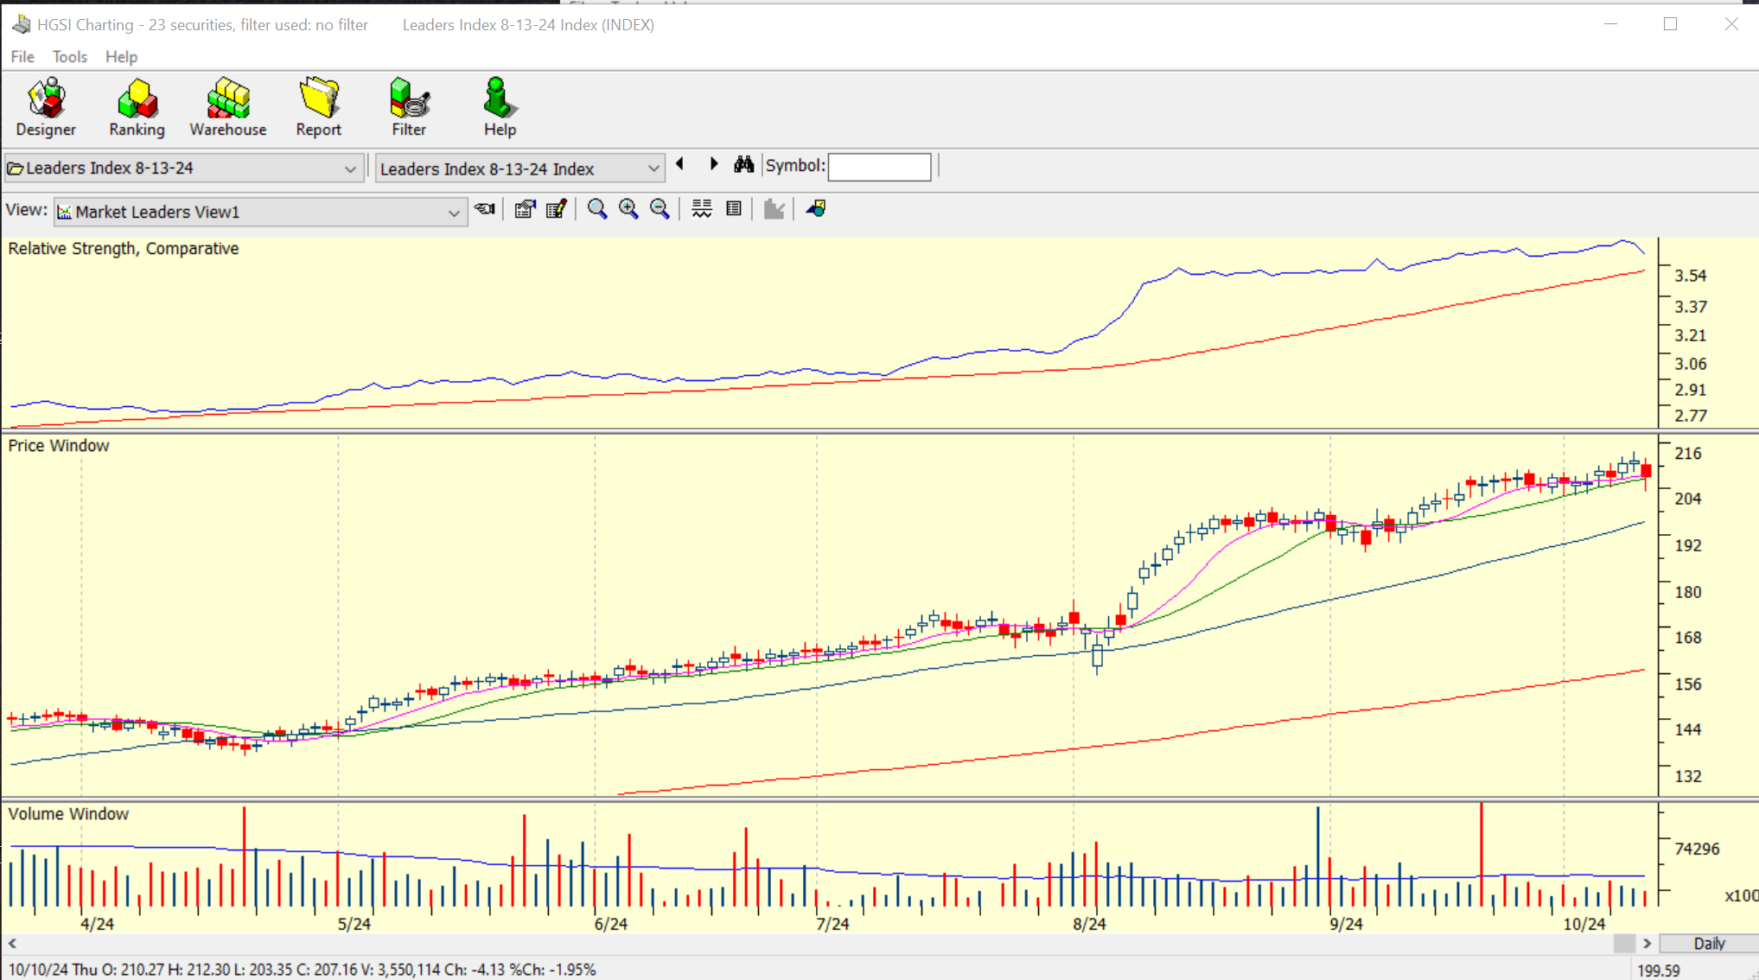Open the Help menu
Viewport: 1759px width, 980px height.
click(121, 57)
